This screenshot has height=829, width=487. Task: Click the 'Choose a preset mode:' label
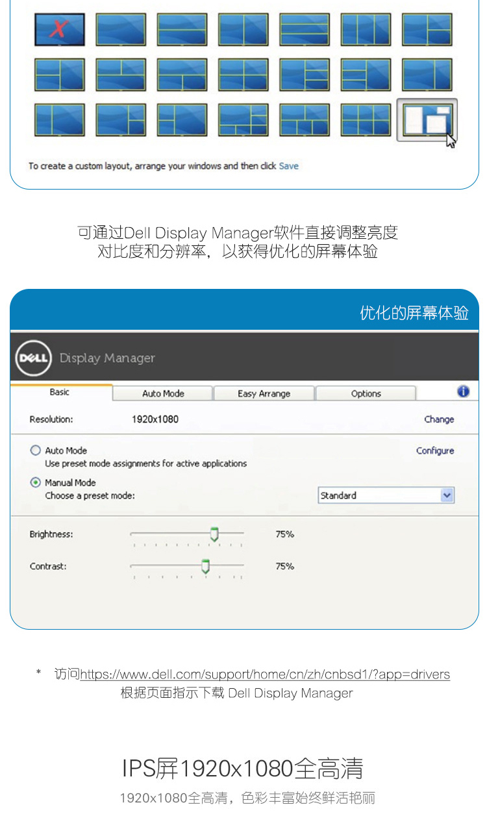click(90, 495)
